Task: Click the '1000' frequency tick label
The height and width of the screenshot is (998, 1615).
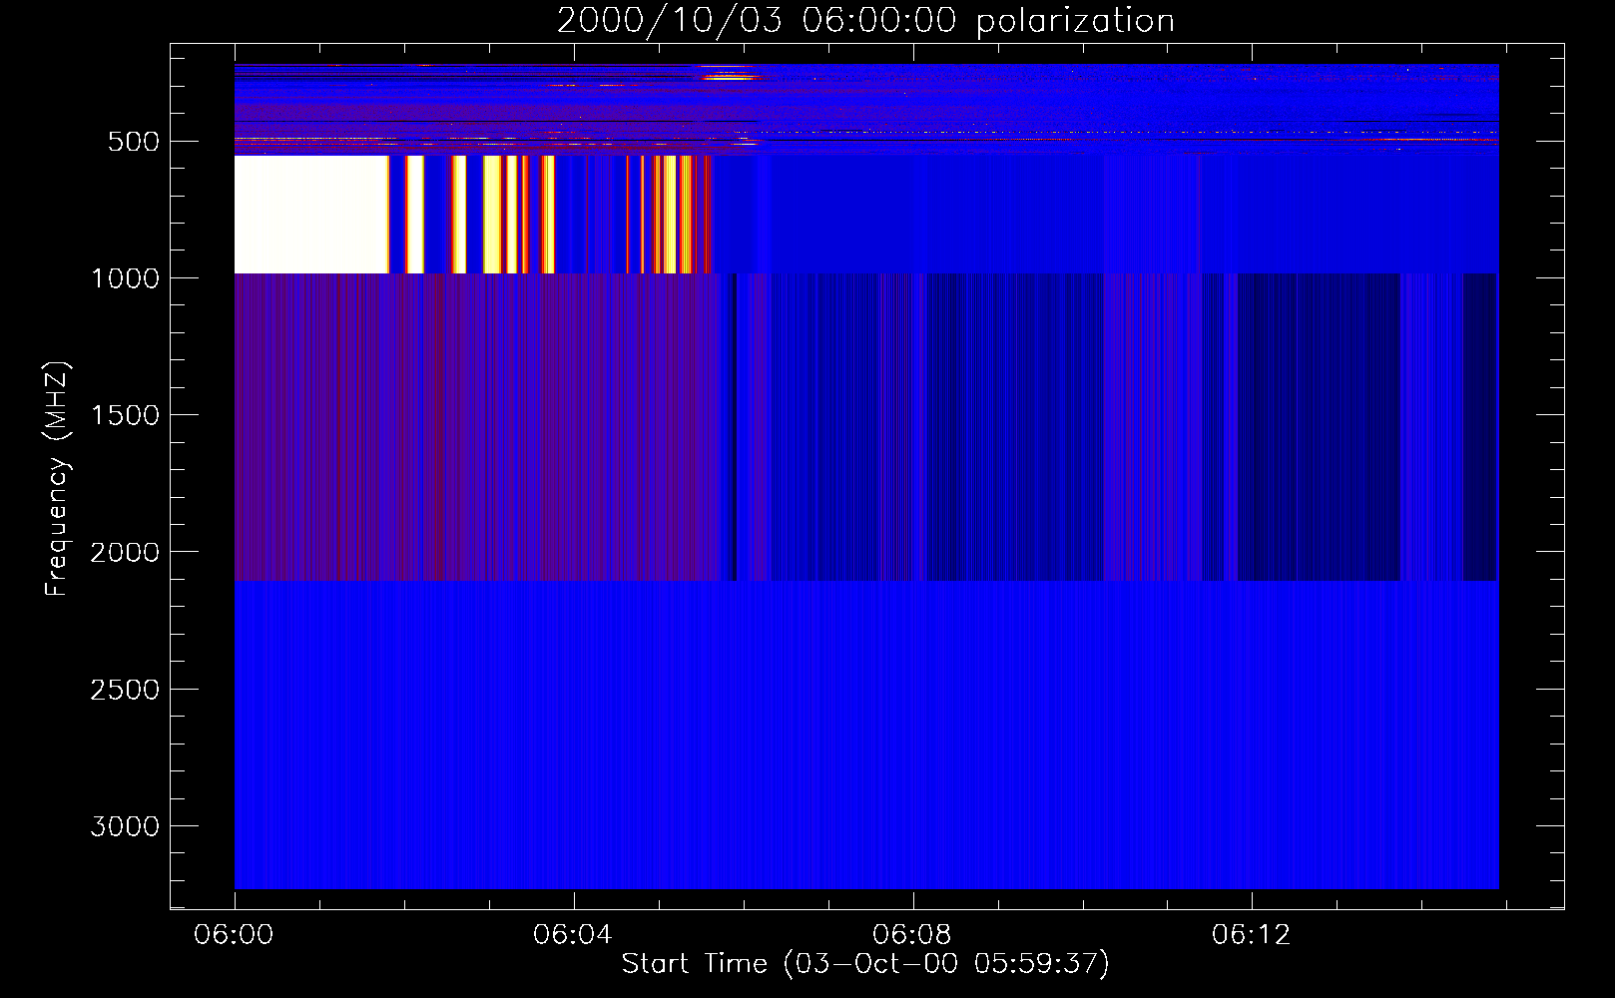Action: tap(125, 278)
